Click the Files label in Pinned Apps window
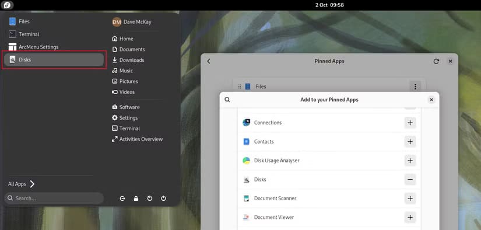This screenshot has height=230, width=481. (261, 86)
